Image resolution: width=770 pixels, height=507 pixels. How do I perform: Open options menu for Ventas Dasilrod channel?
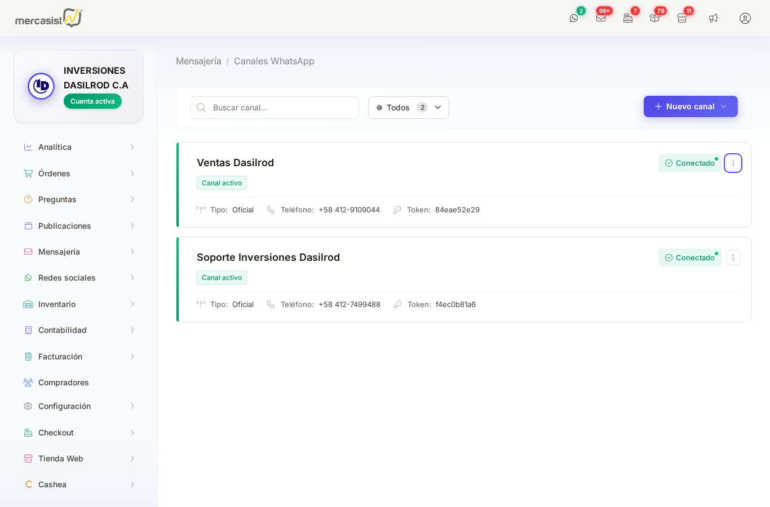(733, 163)
